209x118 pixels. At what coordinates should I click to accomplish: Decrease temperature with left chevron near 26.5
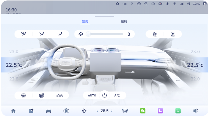pos(97,111)
